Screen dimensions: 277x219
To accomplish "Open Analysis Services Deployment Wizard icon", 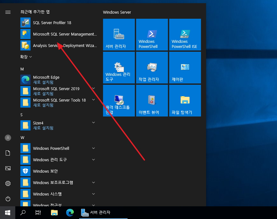I will [25, 45].
